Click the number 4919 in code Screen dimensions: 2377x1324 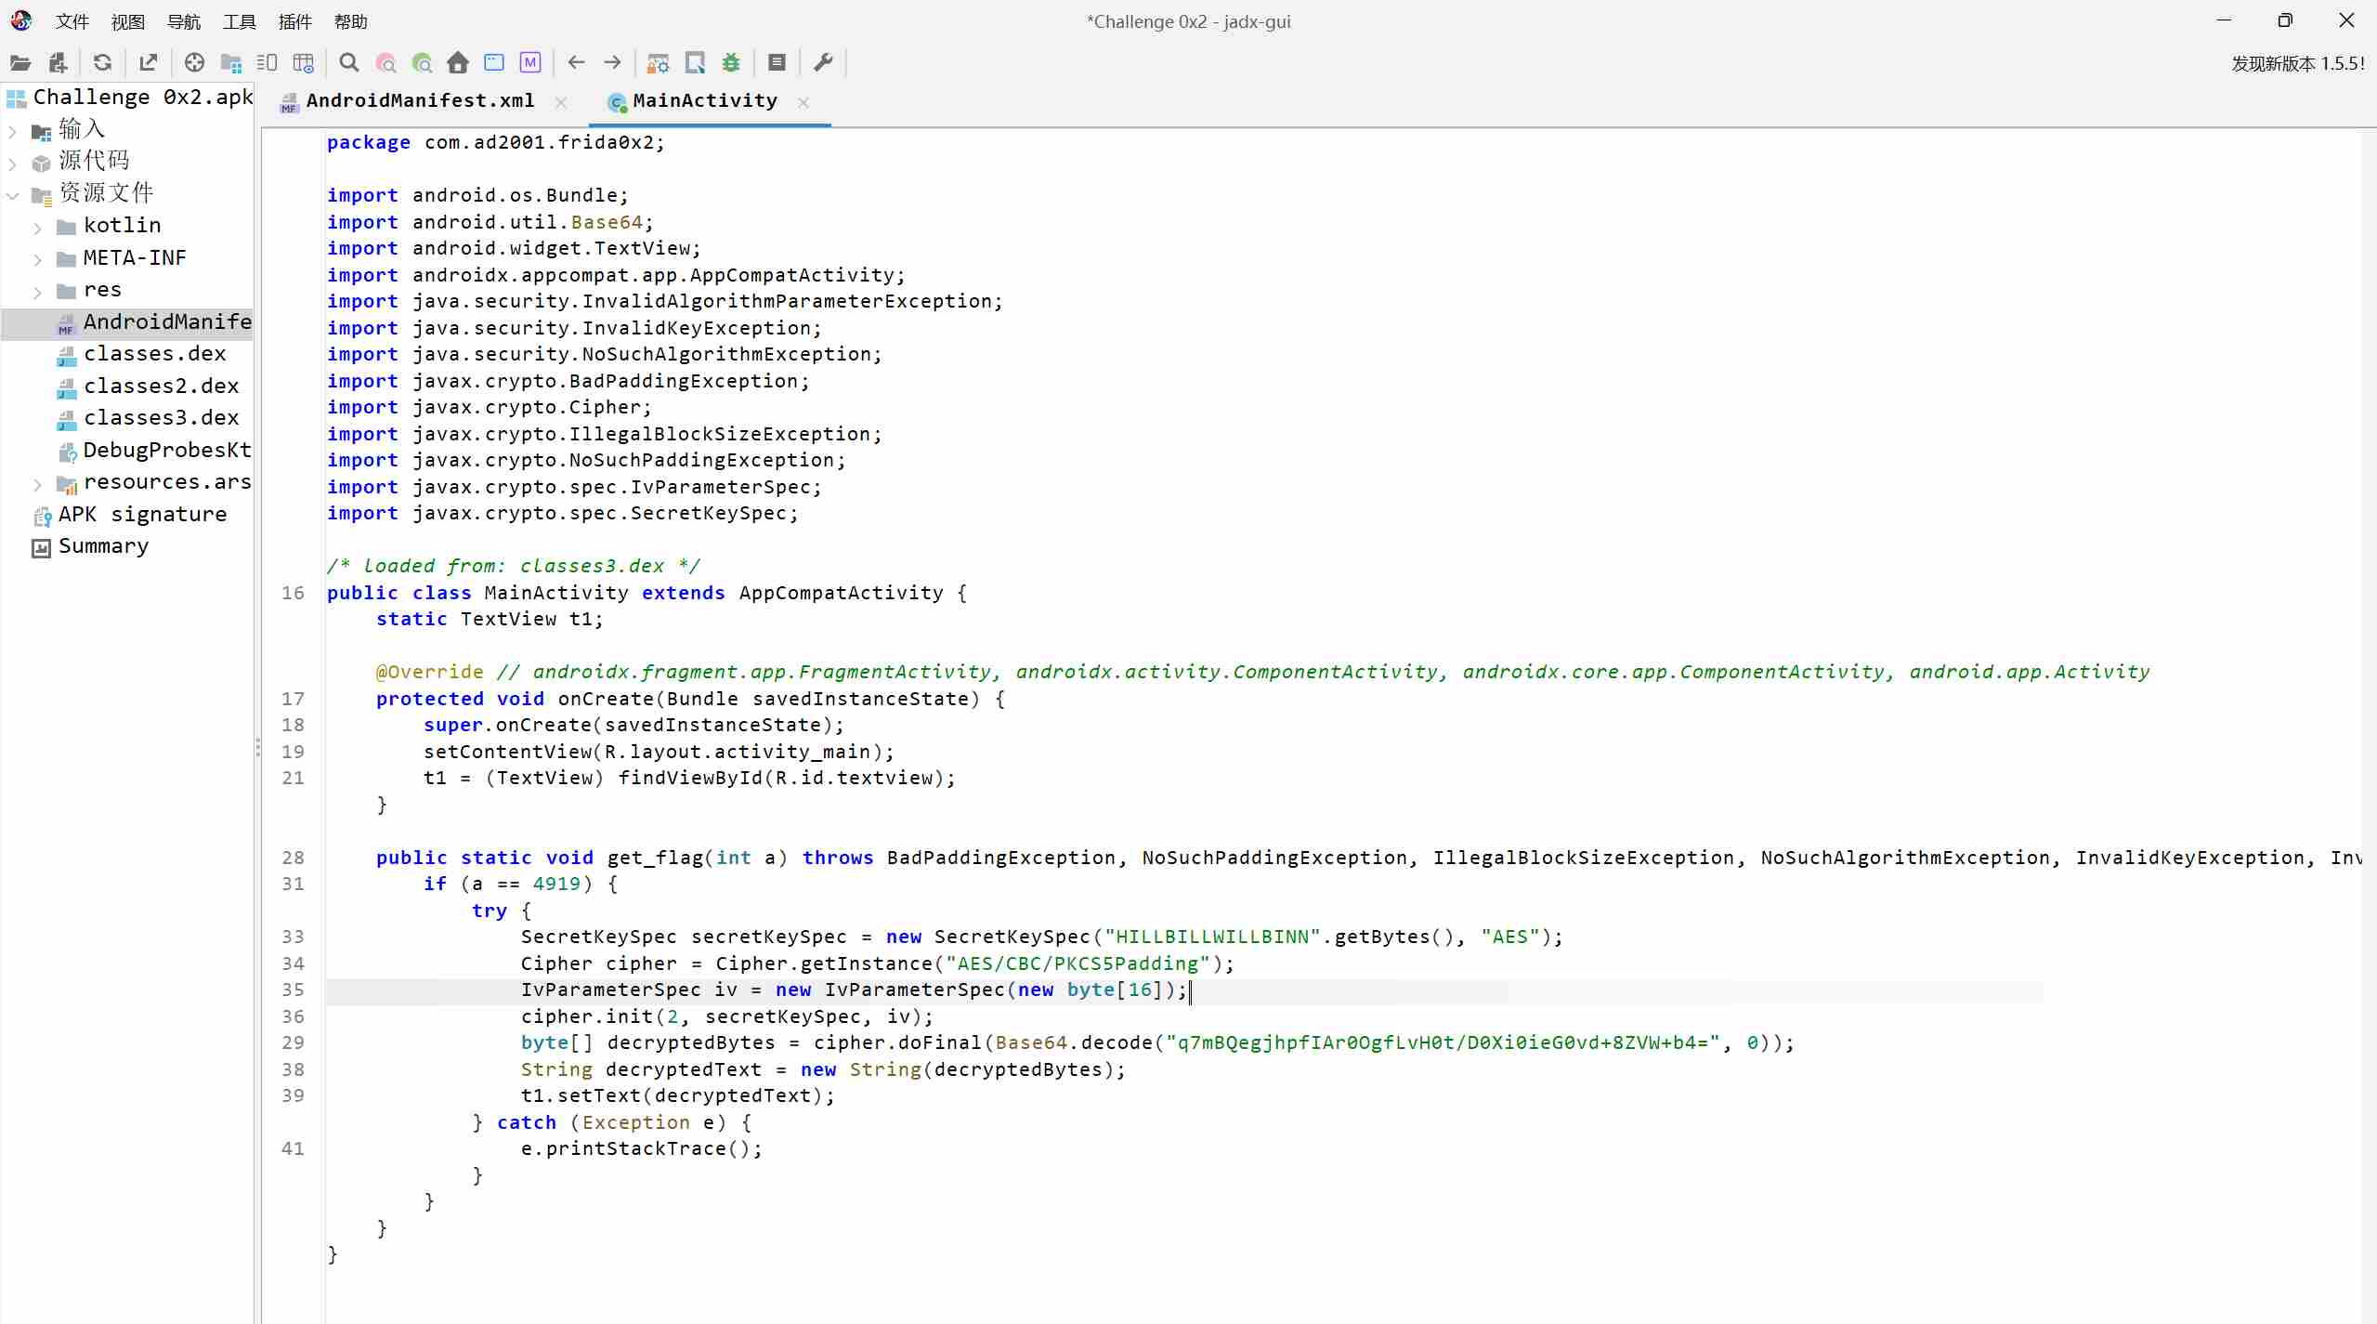point(556,884)
